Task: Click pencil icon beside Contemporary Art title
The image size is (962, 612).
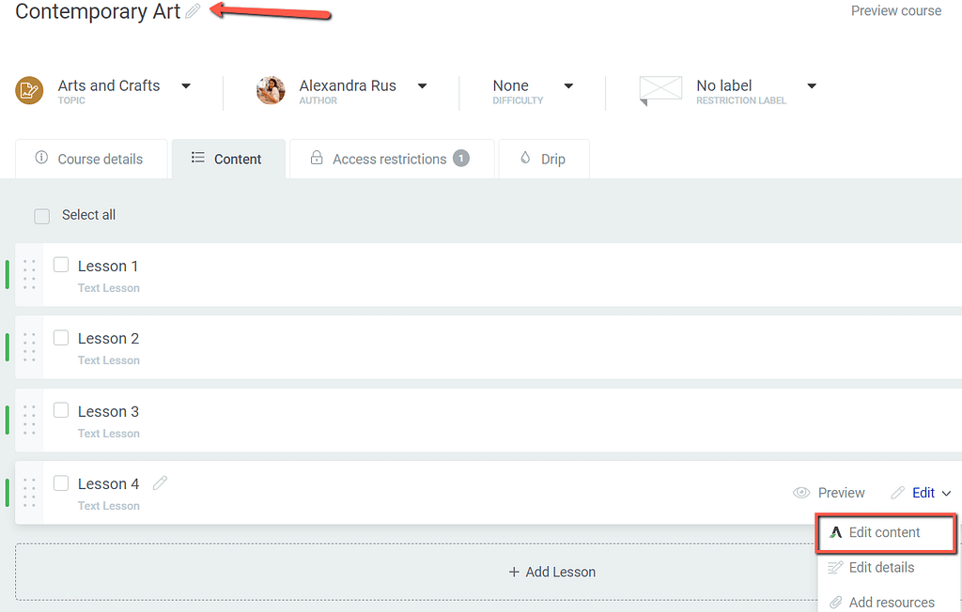Action: tap(193, 11)
